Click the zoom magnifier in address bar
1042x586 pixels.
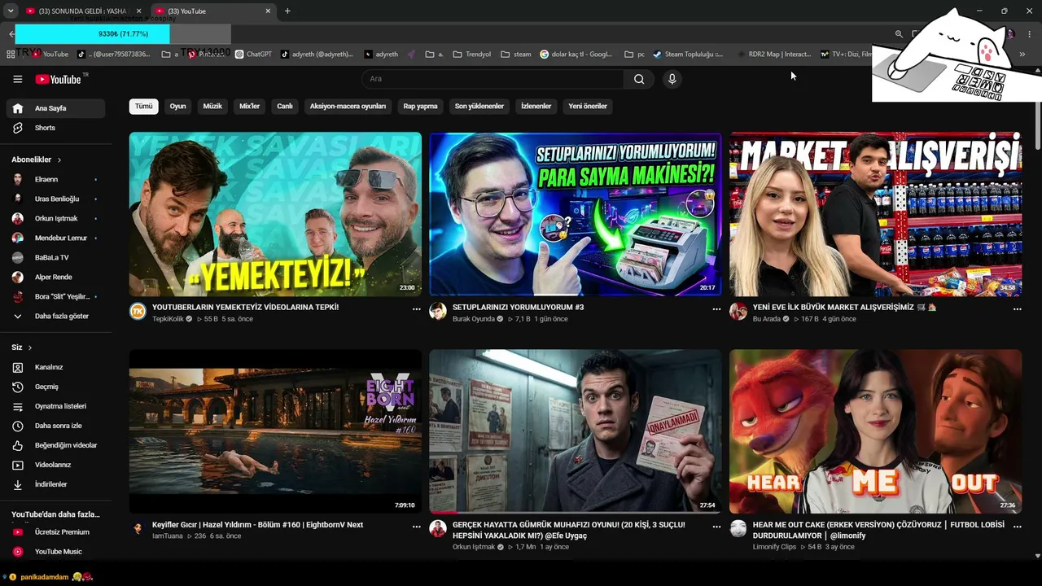tap(899, 34)
